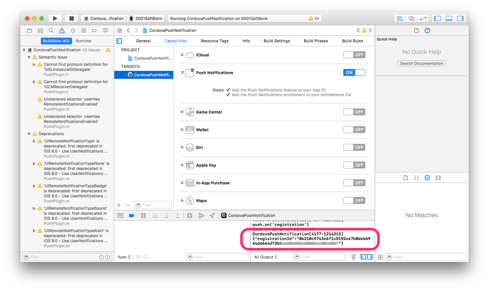Open Debug Memory Graph
The image size is (489, 291).
click(201, 215)
